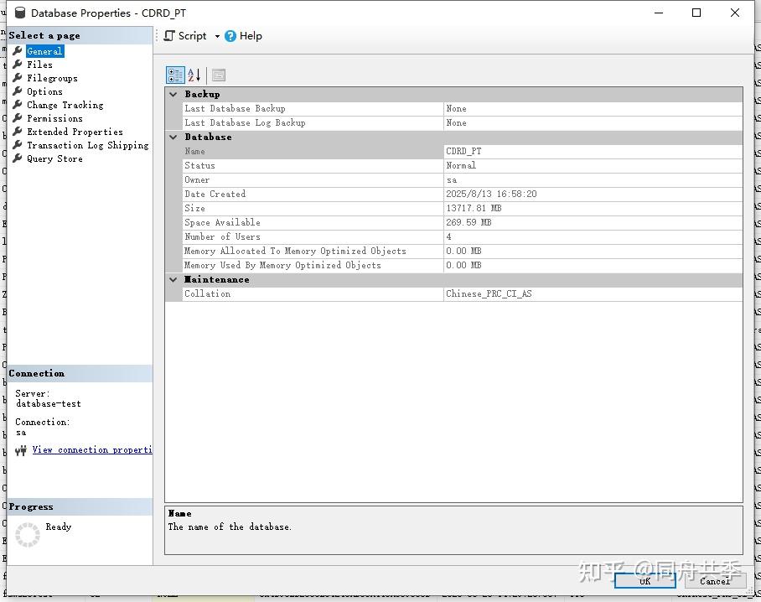Click the OK button
The height and width of the screenshot is (602, 761).
point(645,581)
